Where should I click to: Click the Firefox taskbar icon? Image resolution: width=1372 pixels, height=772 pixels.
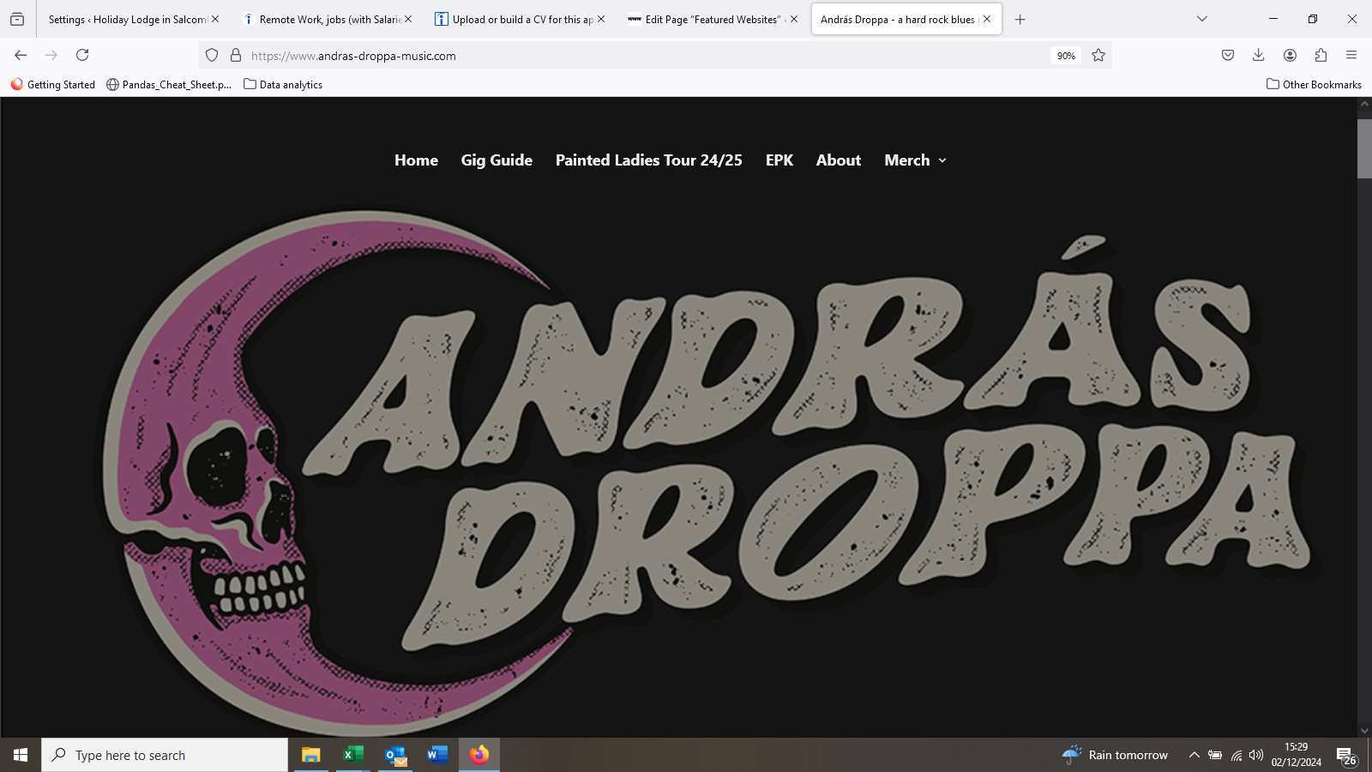click(x=479, y=755)
